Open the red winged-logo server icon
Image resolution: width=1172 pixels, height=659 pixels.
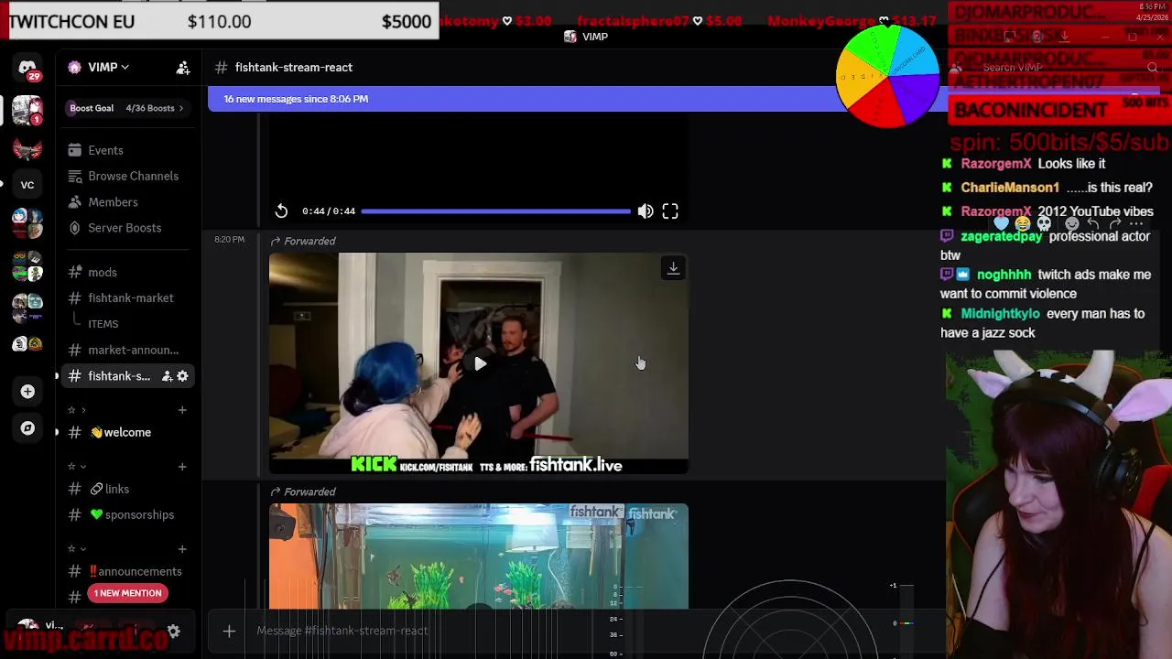[27, 148]
